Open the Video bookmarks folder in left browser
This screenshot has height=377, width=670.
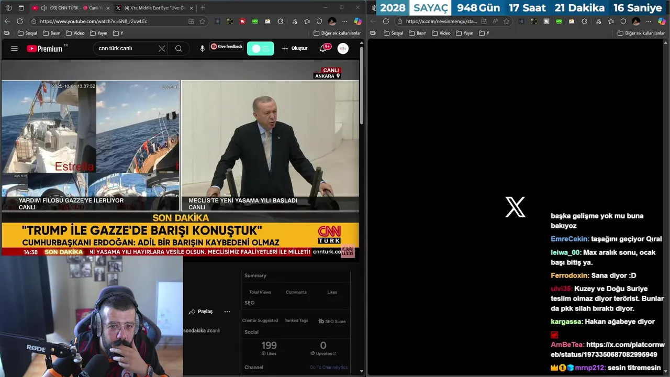[75, 33]
